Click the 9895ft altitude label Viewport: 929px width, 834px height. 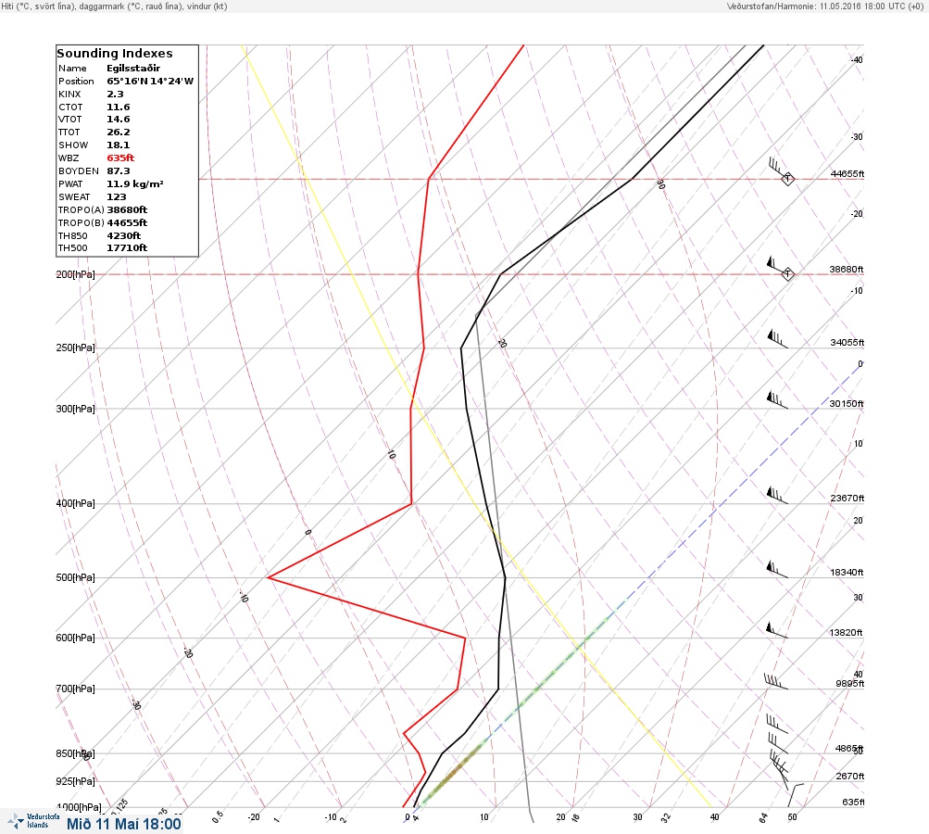click(849, 684)
